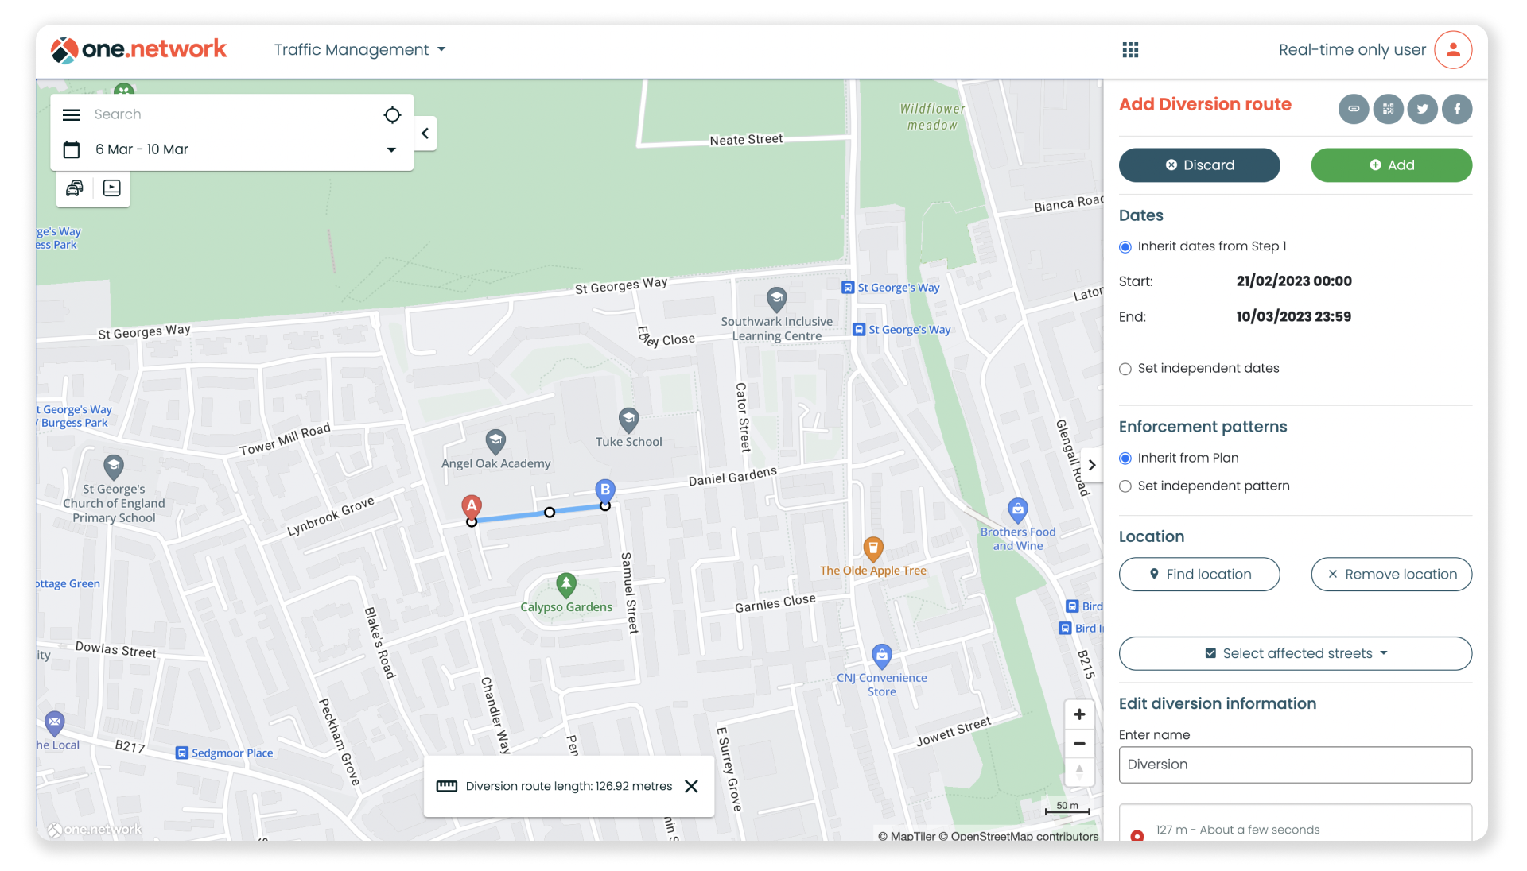Click the start date 21/02/2023 00:00
The width and height of the screenshot is (1527, 871).
[x=1294, y=281]
